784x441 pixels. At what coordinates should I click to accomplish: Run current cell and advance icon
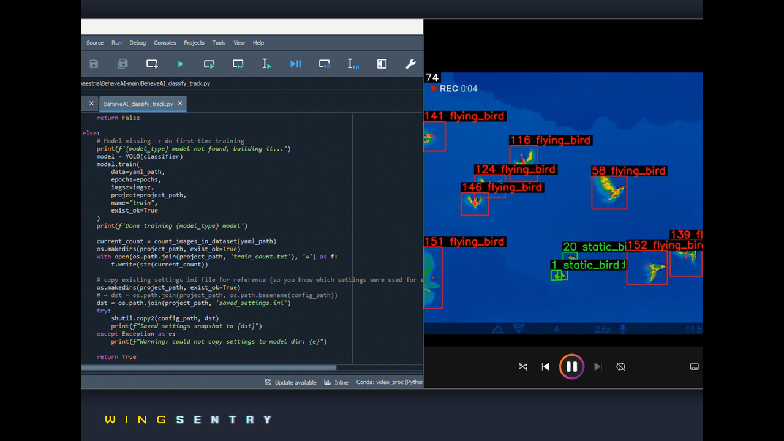(x=238, y=64)
